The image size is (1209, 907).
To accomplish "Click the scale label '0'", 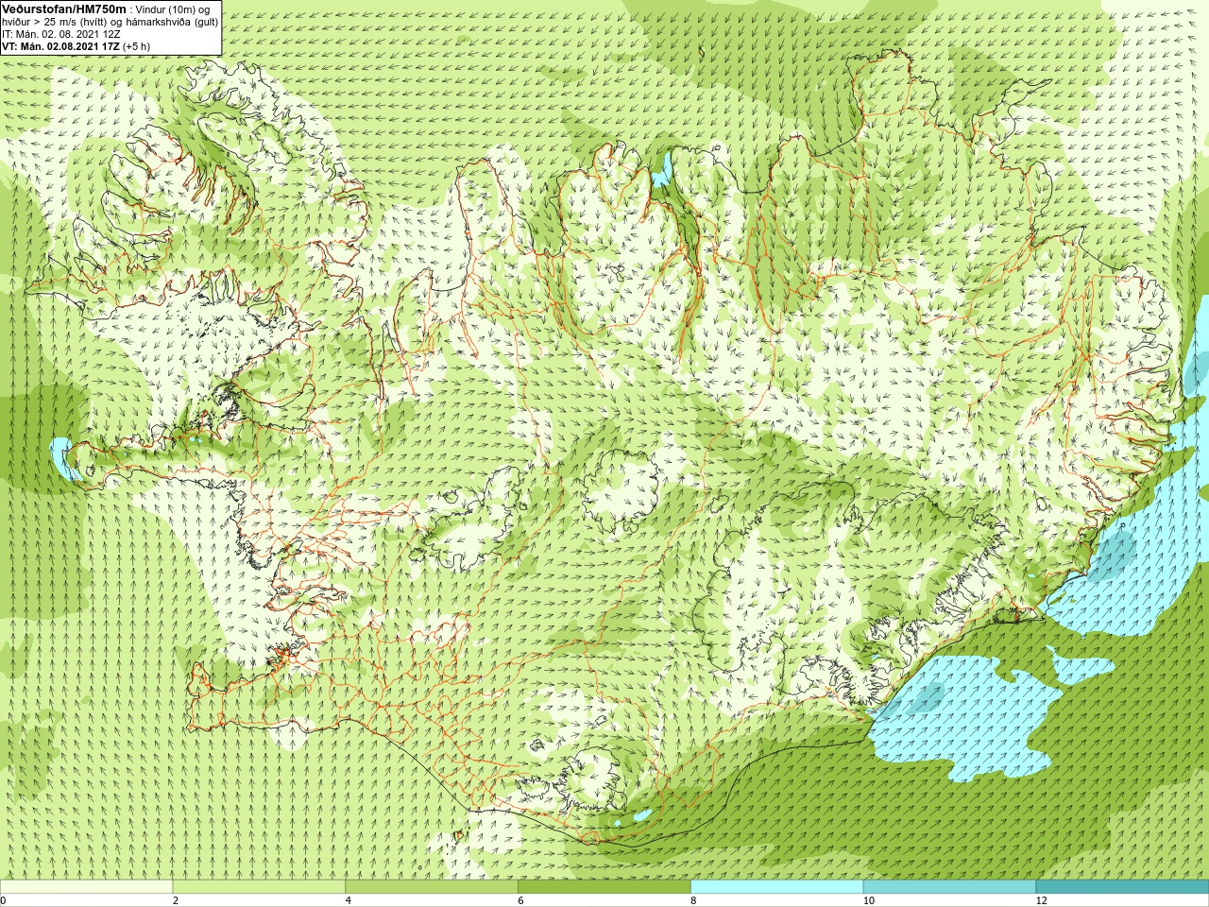I will point(4,900).
